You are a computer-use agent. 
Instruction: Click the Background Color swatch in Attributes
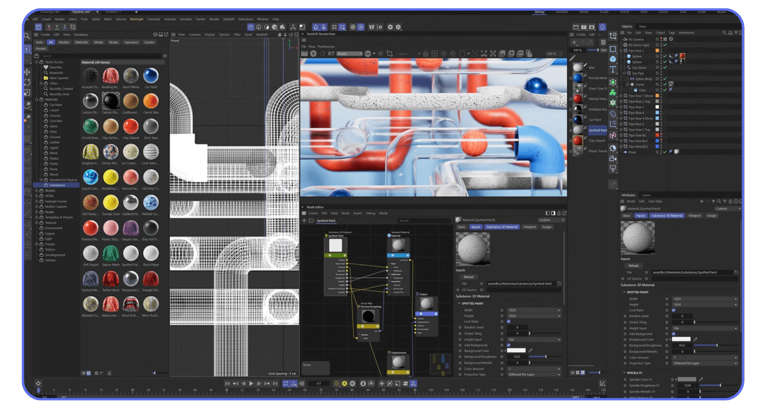click(681, 339)
